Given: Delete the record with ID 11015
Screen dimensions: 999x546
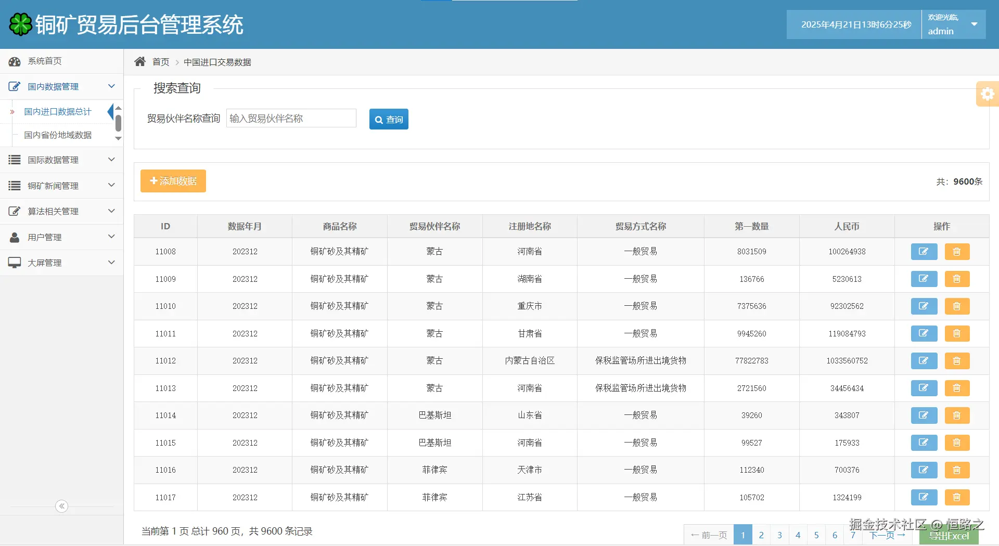Looking at the screenshot, I should pyautogui.click(x=957, y=443).
